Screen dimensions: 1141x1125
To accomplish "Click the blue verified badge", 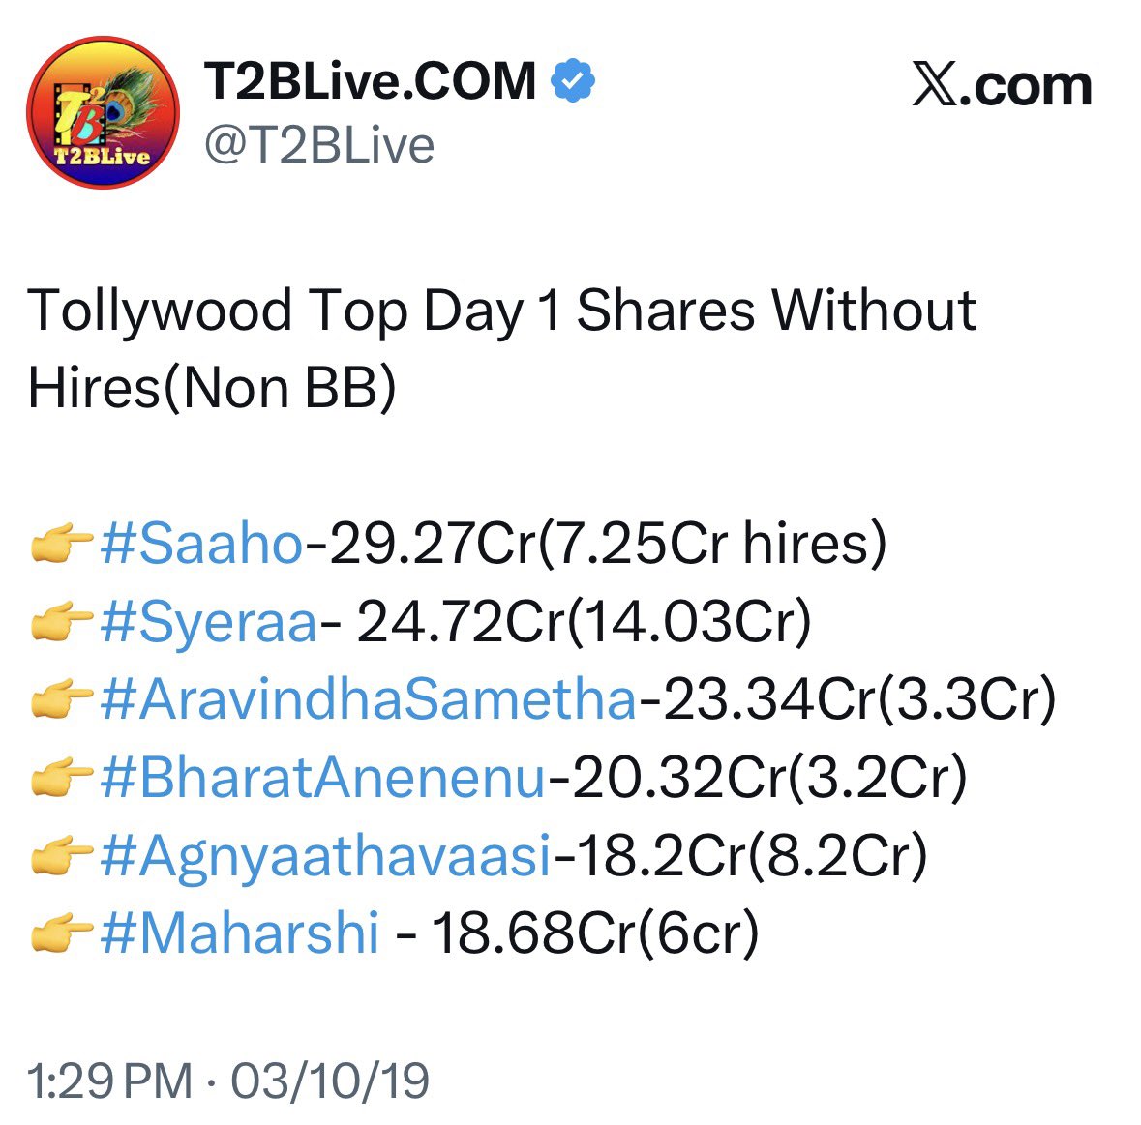I will point(572,82).
